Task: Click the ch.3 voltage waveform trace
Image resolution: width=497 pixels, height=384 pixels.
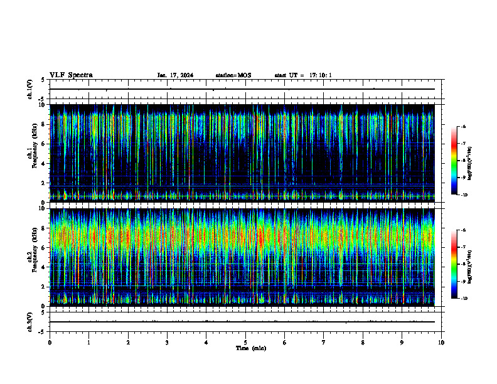Action: pos(242,322)
